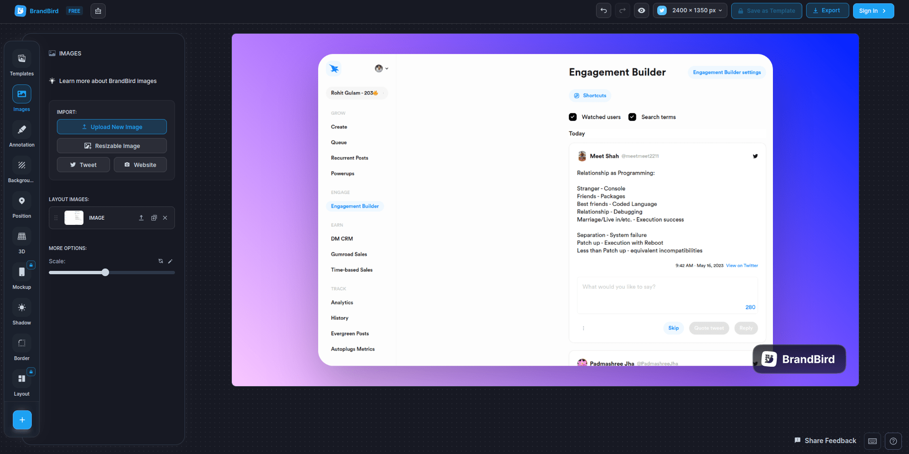Screen dimensions: 909x454
Task: Remove the IMAGE layout image
Action: pyautogui.click(x=165, y=218)
